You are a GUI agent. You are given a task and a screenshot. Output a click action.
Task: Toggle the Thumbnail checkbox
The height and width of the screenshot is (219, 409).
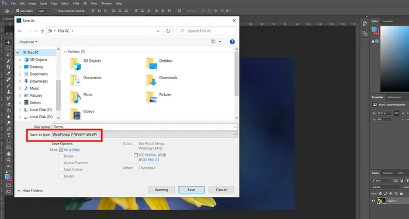click(x=136, y=168)
